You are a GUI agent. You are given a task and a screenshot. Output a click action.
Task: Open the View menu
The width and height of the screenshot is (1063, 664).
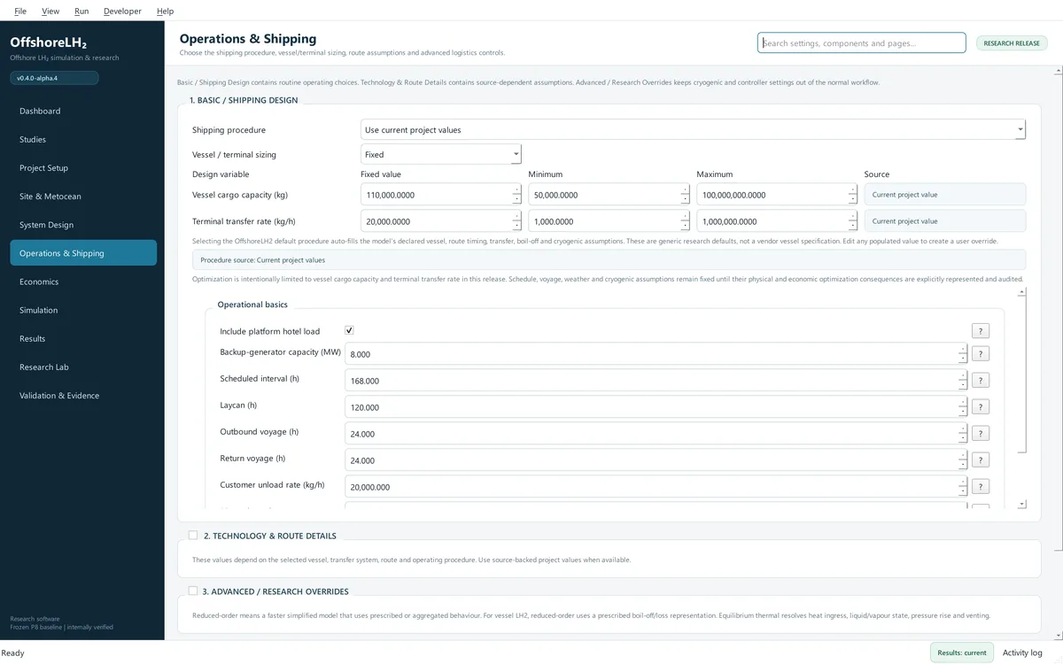(x=50, y=11)
